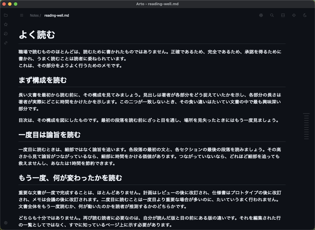Click the document outline minimap lines
Screen dimensions: 315x230
coord(306,126)
